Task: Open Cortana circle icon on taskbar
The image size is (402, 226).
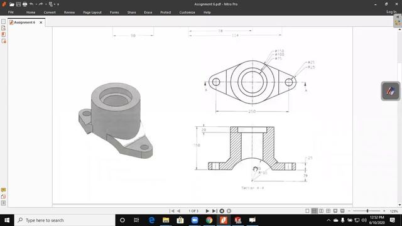Action: click(x=122, y=220)
